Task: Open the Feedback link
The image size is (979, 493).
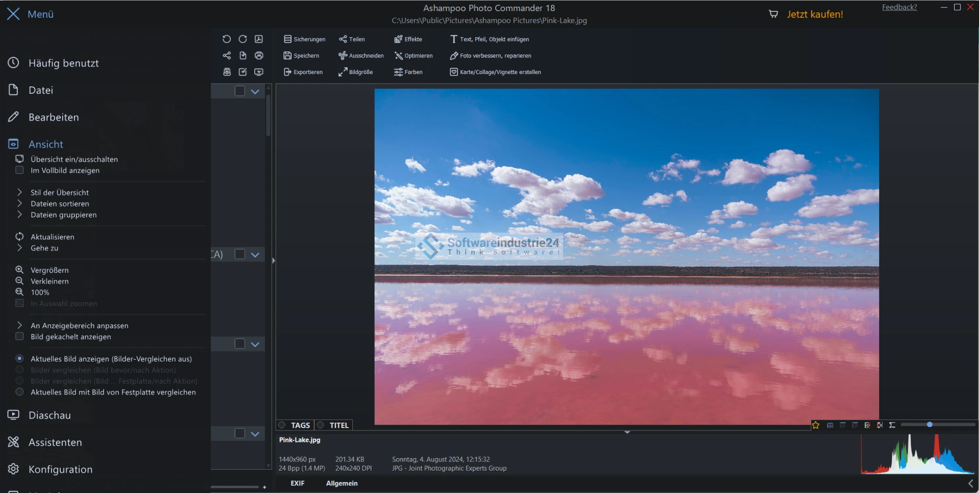Action: click(899, 7)
